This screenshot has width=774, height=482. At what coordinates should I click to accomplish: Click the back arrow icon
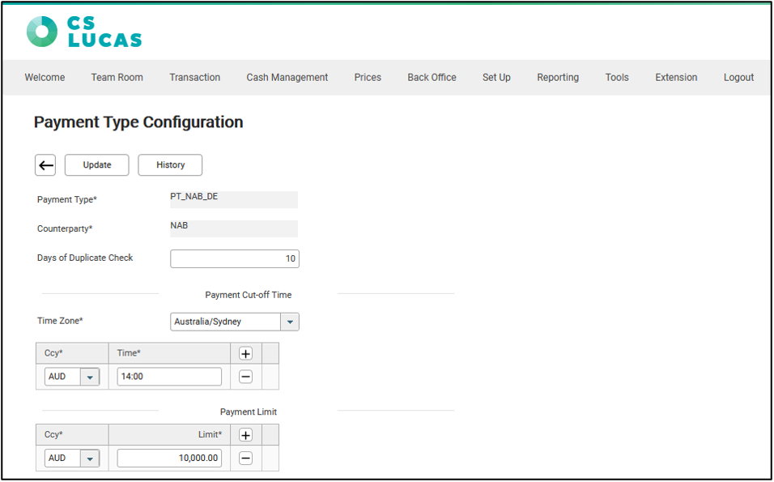point(46,165)
